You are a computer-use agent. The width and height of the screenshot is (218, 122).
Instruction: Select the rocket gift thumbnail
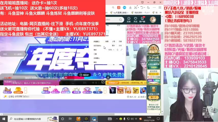click(x=143, y=90)
